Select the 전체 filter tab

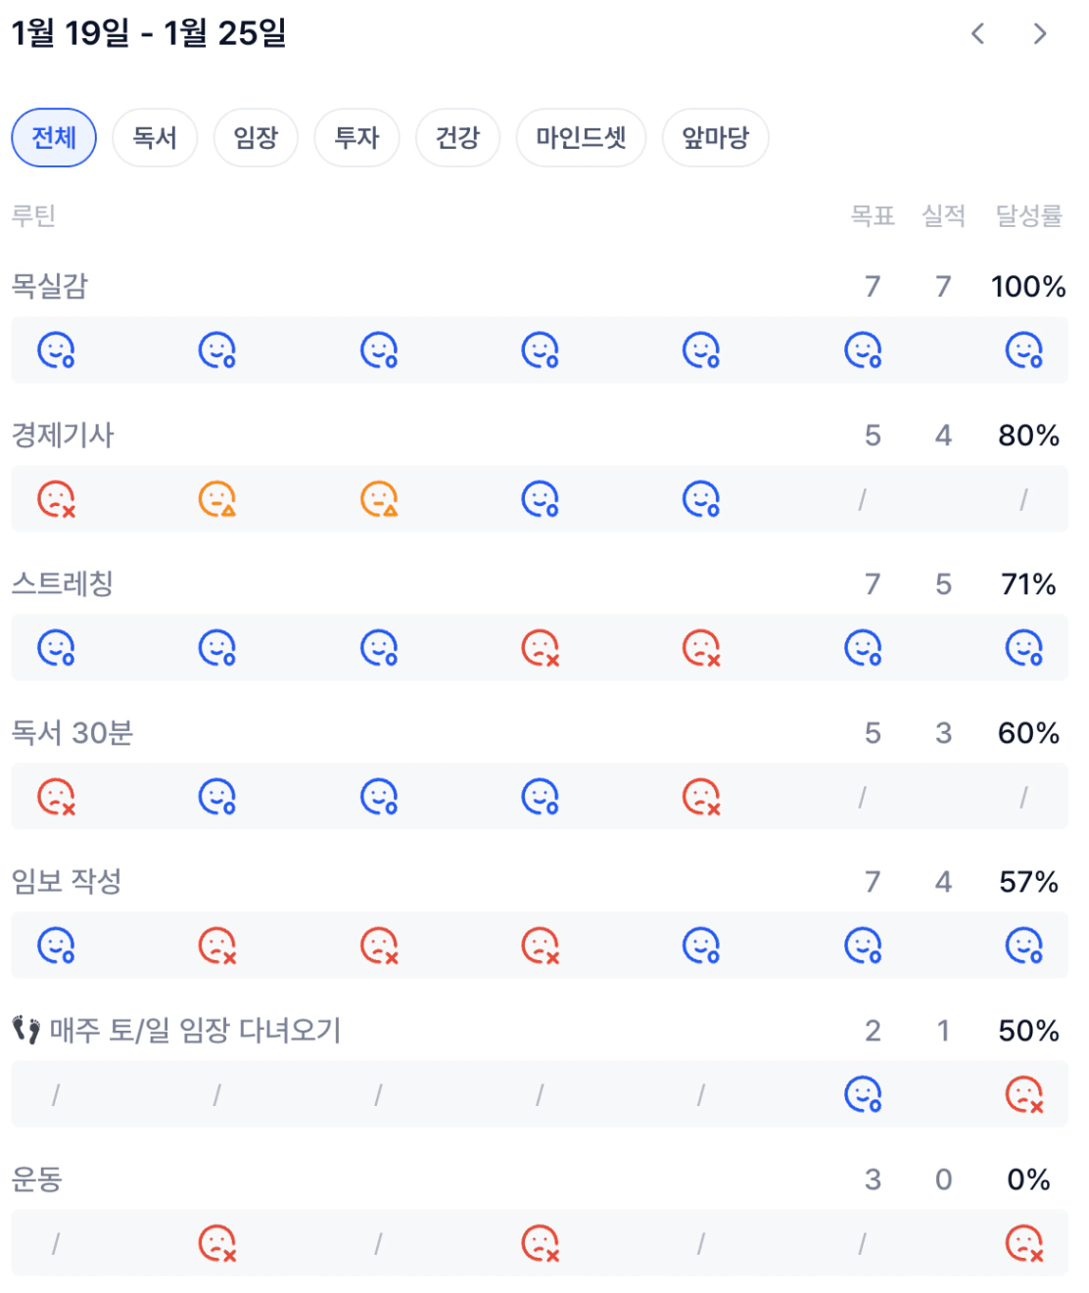coord(54,138)
